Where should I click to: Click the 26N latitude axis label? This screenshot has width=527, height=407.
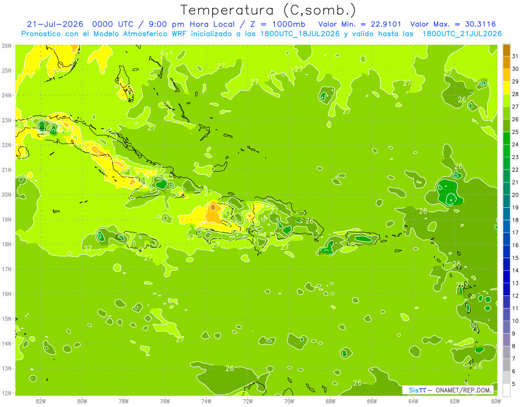7,46
